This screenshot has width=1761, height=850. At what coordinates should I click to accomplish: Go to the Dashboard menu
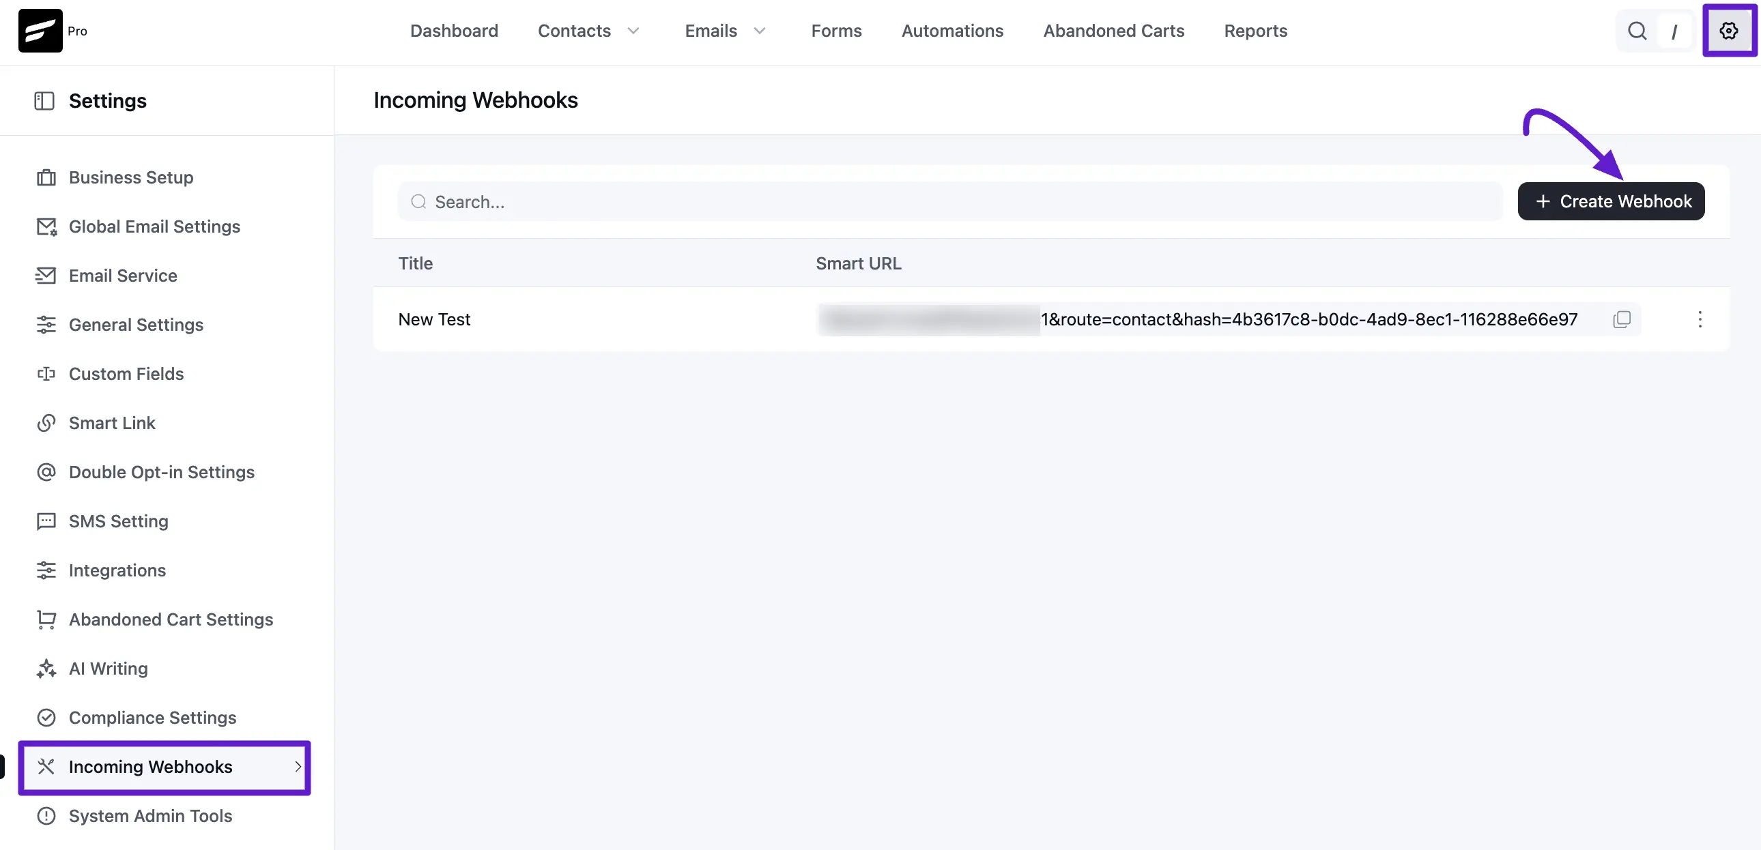454,31
